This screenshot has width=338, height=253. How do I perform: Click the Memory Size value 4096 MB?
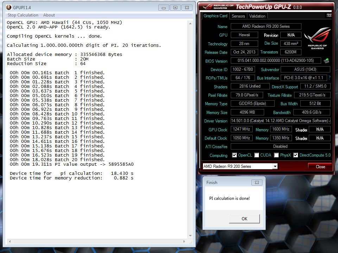point(247,112)
